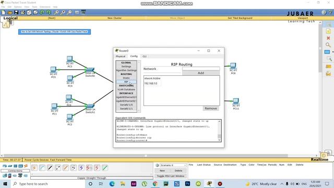Open the Windows Start menu
This screenshot has width=334, height=188.
(5, 184)
